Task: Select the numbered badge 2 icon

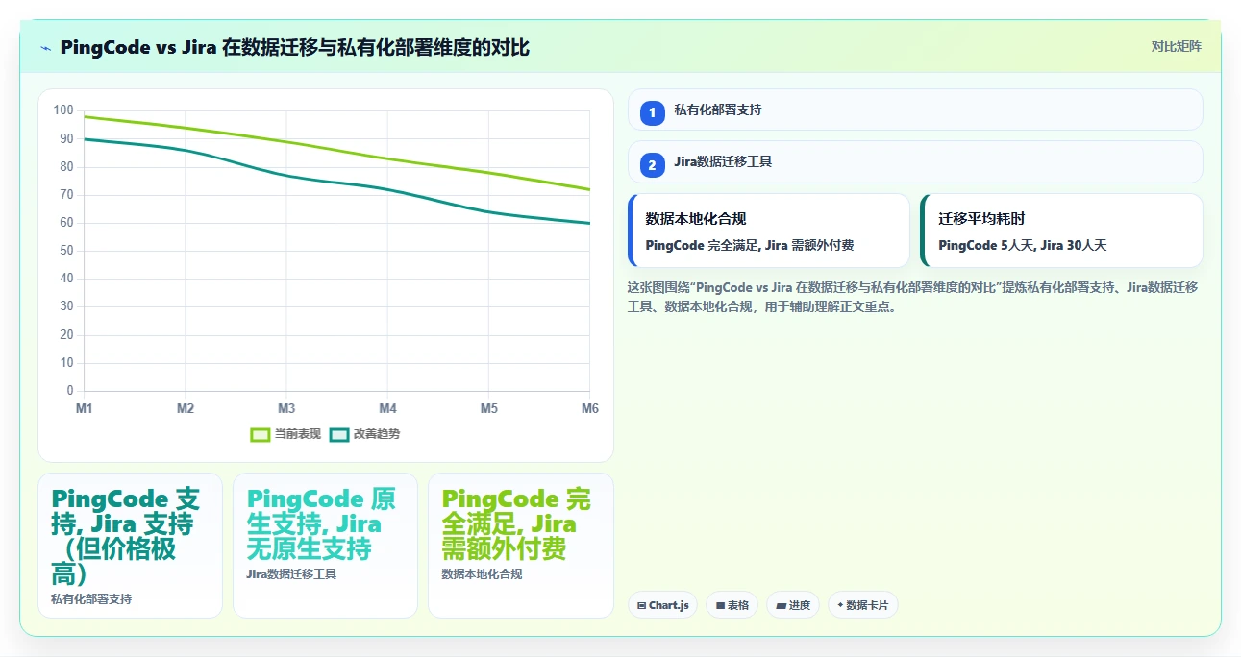Action: tap(653, 164)
